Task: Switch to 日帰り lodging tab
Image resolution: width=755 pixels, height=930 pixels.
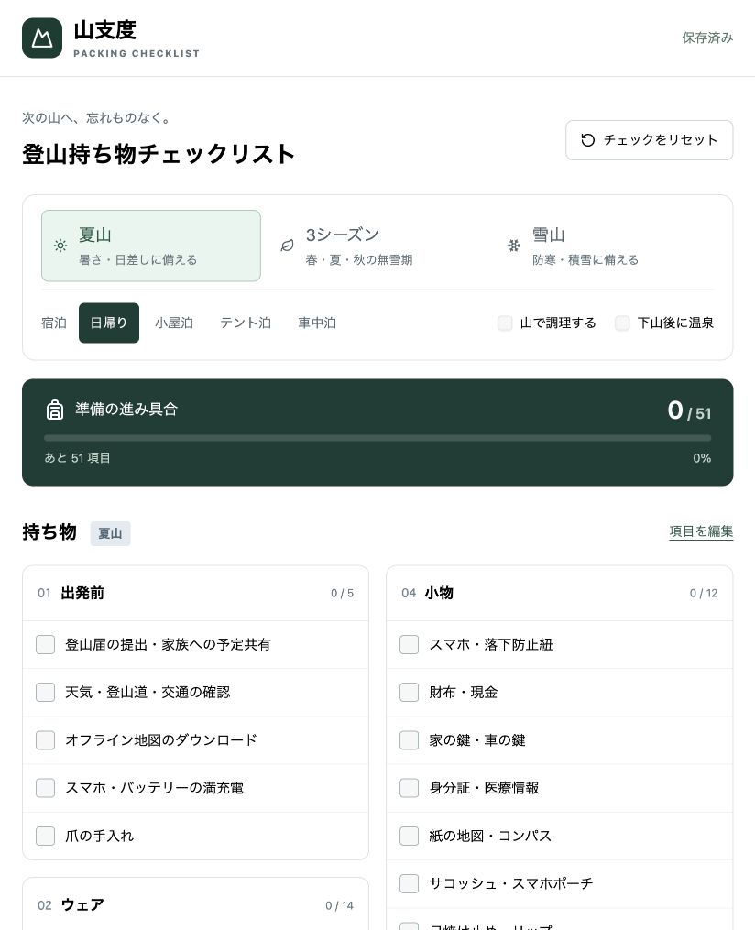Action: coord(108,323)
